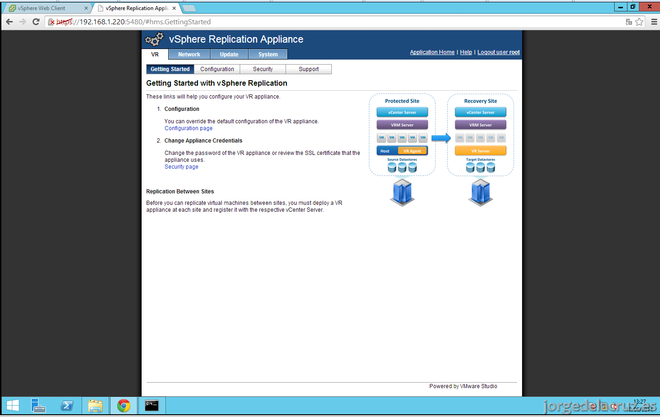
Task: Open the Help link
Action: point(466,52)
